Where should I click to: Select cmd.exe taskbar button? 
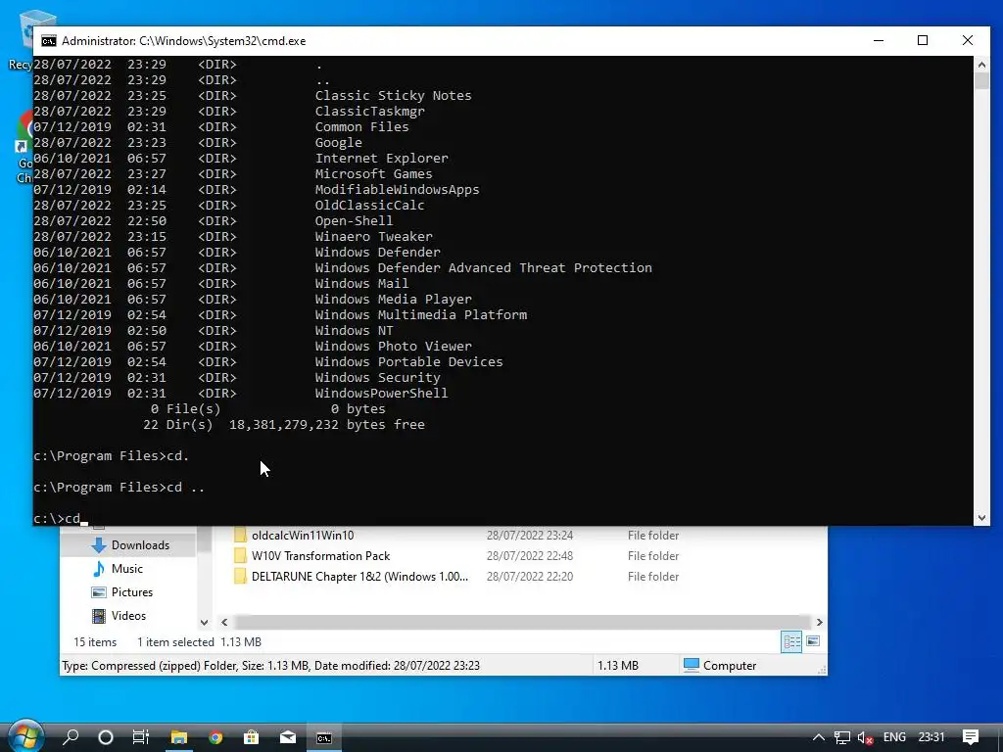coord(324,737)
